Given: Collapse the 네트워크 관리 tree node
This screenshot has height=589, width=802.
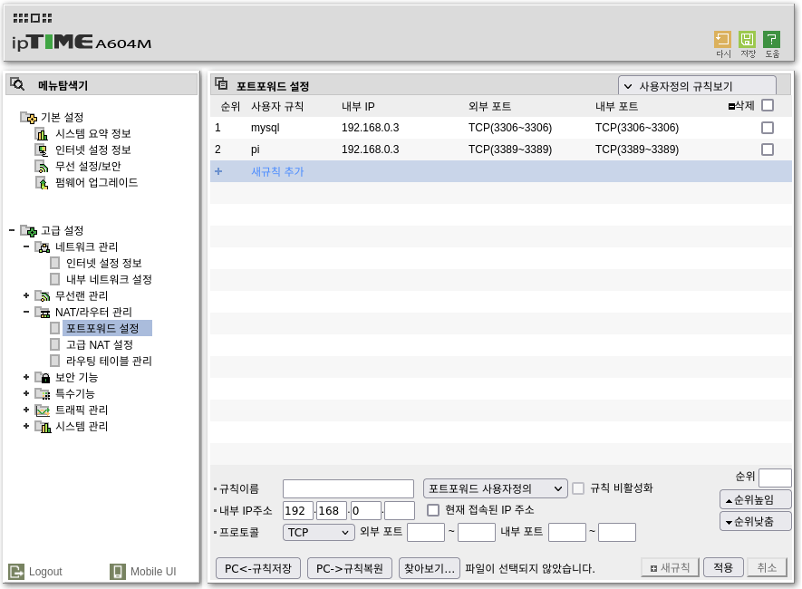Looking at the screenshot, I should point(26,247).
